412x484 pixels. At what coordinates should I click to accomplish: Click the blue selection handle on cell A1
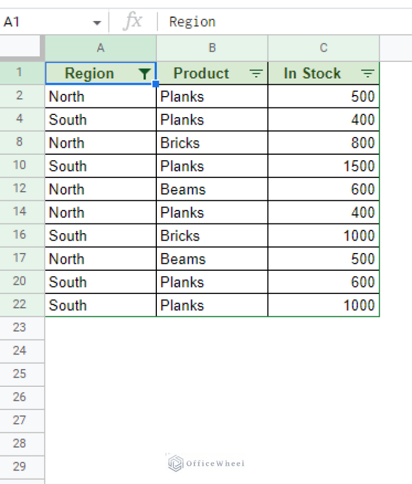156,84
